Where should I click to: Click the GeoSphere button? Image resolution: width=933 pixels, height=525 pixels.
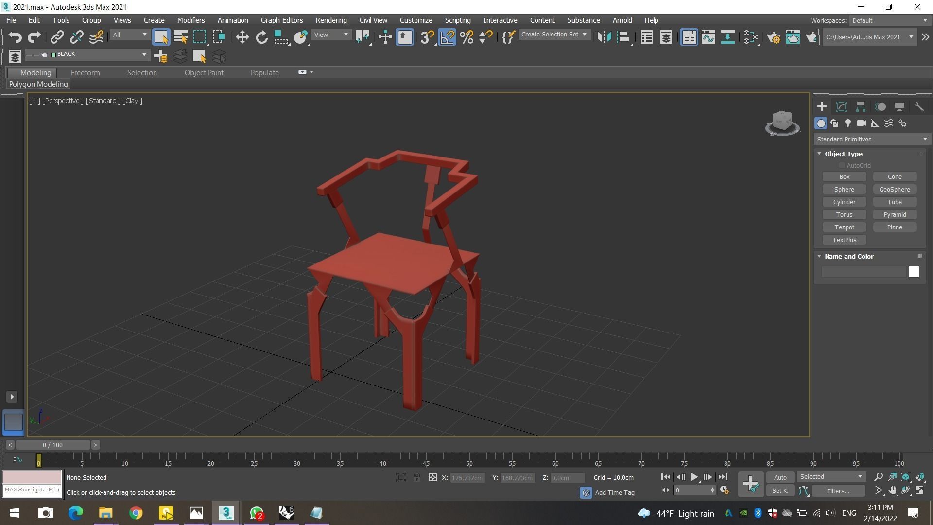[x=895, y=190]
